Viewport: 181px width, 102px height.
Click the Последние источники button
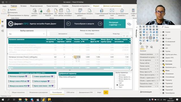coord(68,12)
